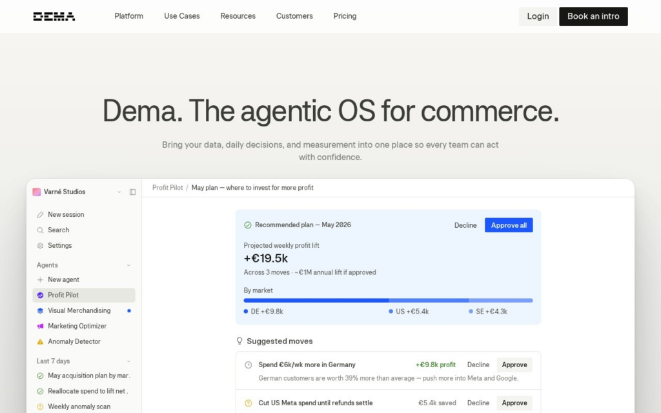The image size is (661, 413).
Task: Select the Profit Pilot agent
Action: click(83, 296)
